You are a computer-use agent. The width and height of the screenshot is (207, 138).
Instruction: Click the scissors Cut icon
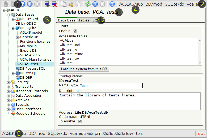coord(71,4)
